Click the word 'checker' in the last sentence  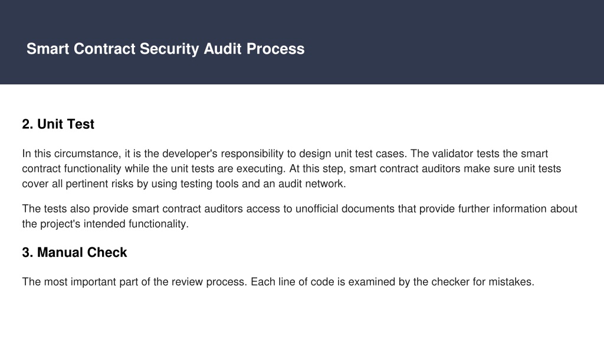pos(450,282)
